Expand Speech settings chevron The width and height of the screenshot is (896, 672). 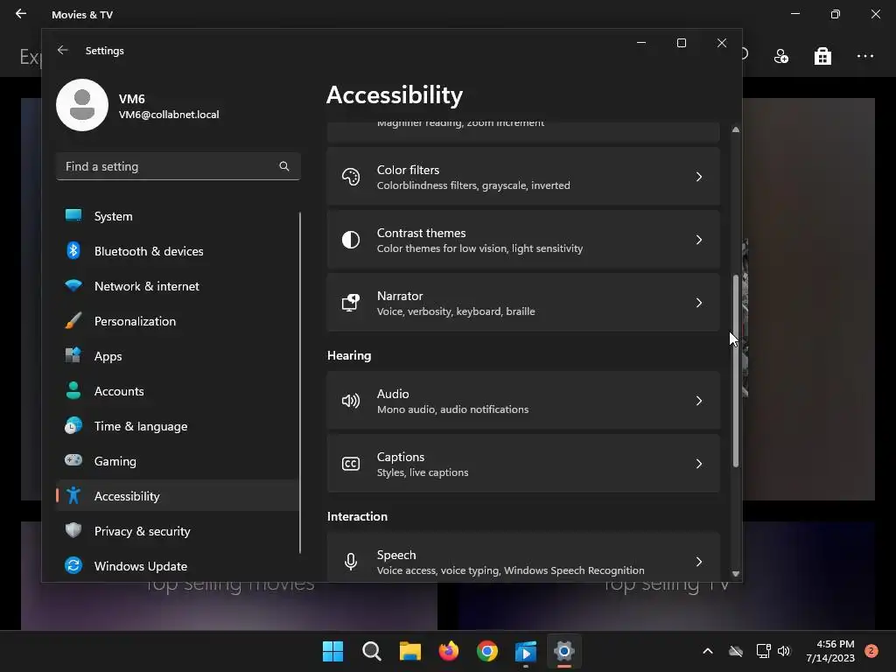pos(699,562)
